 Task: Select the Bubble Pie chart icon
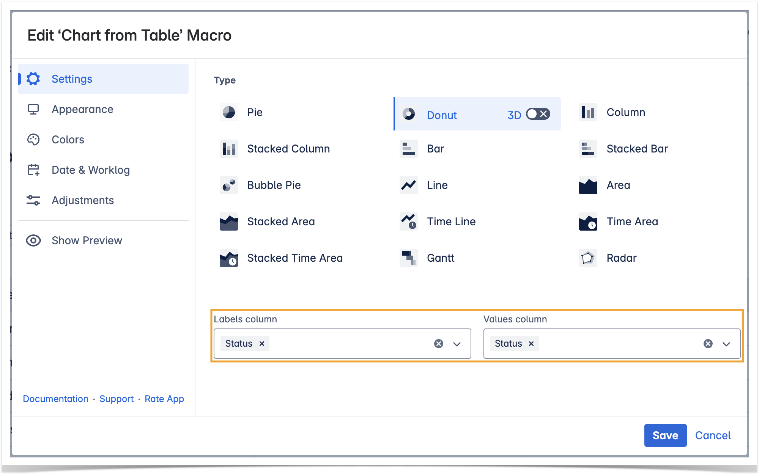(228, 185)
